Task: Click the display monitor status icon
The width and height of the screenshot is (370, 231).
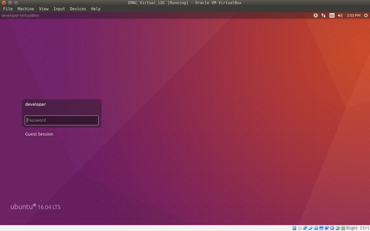Action: [321, 228]
